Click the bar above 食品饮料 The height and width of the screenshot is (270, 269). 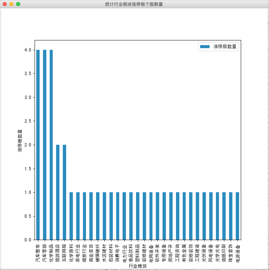click(131, 216)
